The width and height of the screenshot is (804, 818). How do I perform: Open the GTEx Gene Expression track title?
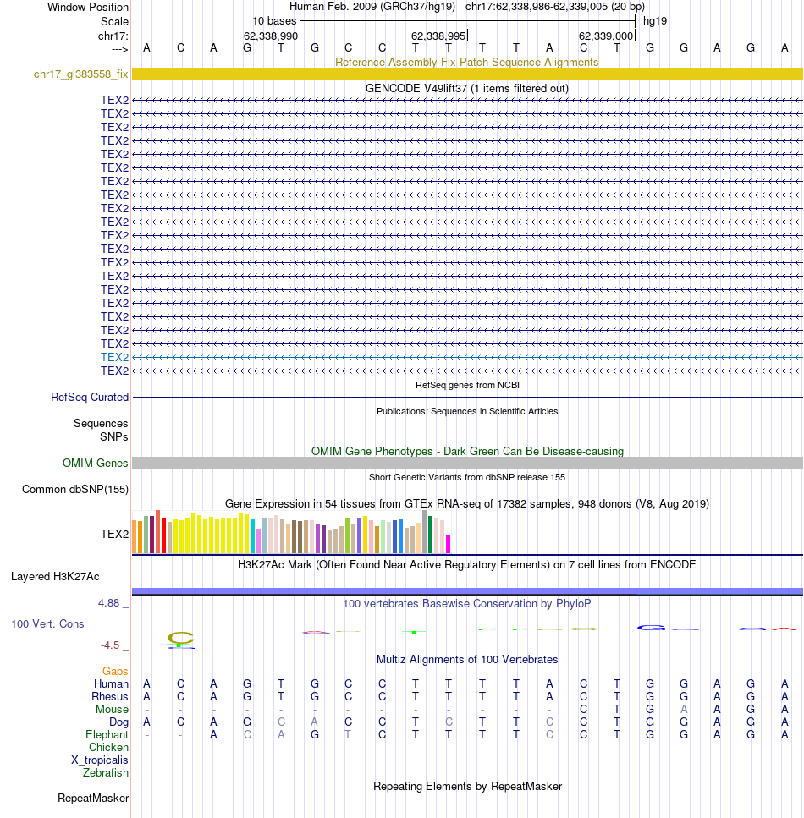[x=466, y=504]
